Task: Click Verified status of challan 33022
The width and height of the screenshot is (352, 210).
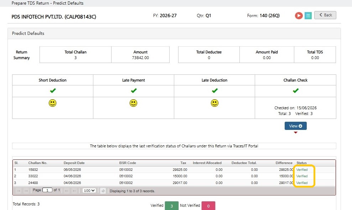Action: 302,176
